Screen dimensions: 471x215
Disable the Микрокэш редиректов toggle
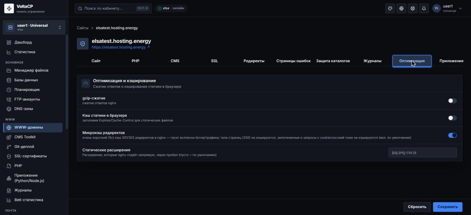(452, 135)
